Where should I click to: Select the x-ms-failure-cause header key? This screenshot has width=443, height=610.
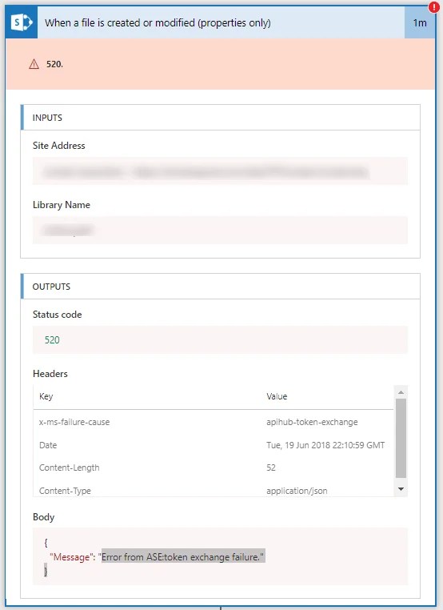tap(74, 422)
